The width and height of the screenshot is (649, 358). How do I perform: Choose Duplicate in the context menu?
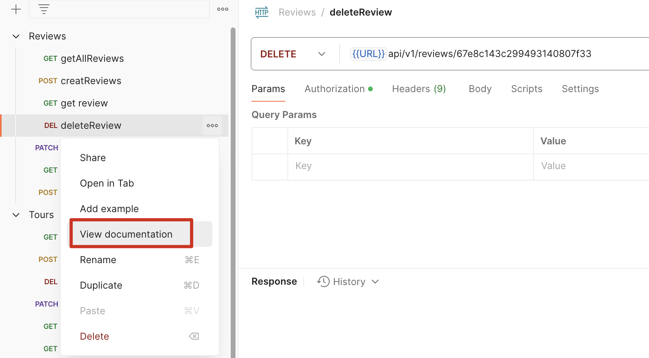101,285
